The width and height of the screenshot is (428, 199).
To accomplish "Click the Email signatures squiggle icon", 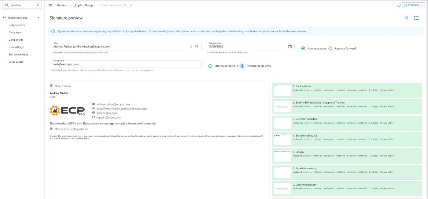I will [5, 17].
